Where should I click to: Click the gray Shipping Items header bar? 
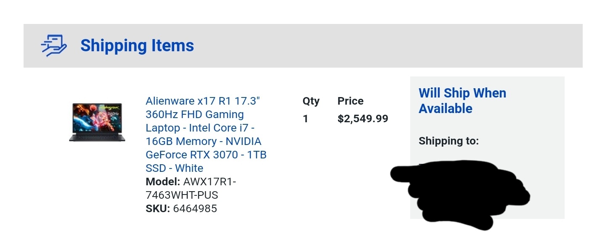pyautogui.click(x=303, y=46)
